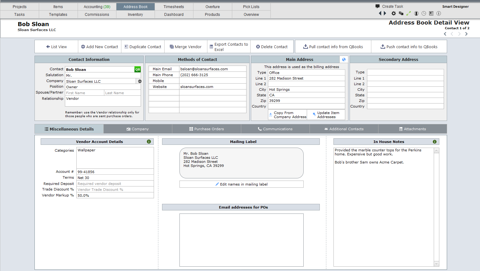The image size is (480, 271).
Task: Switch to the Company tab
Action: (x=138, y=129)
